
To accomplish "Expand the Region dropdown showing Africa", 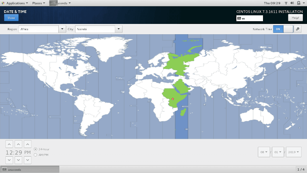I will point(42,29).
